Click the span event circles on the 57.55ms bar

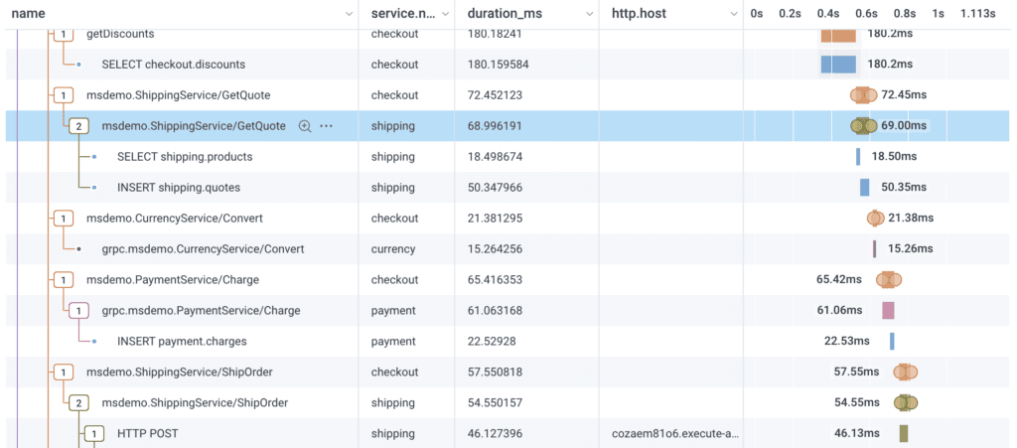point(905,372)
